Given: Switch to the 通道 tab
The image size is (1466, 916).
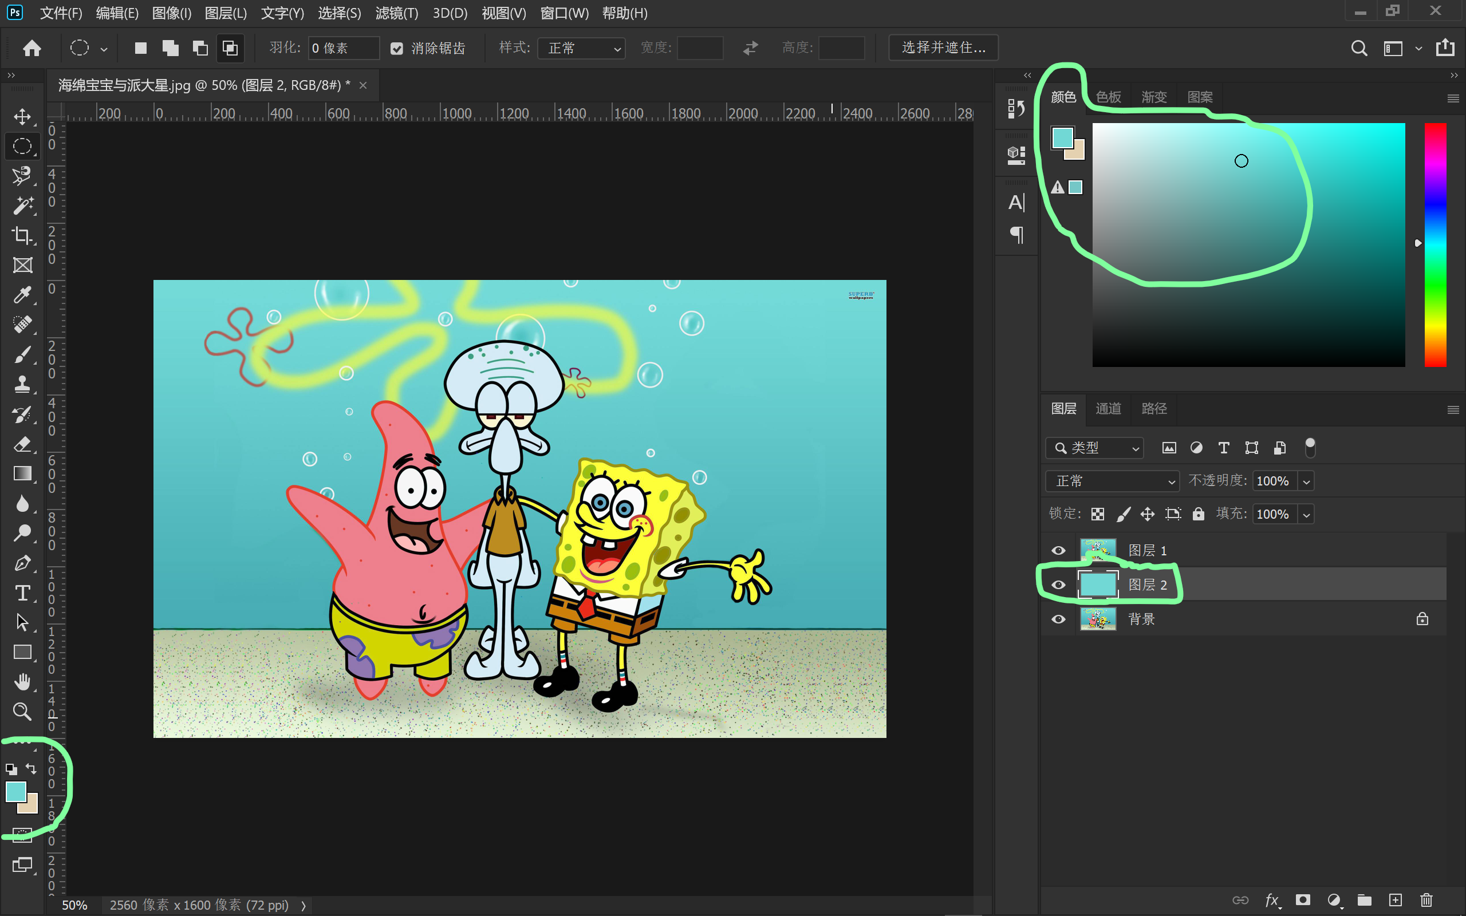Looking at the screenshot, I should point(1109,408).
